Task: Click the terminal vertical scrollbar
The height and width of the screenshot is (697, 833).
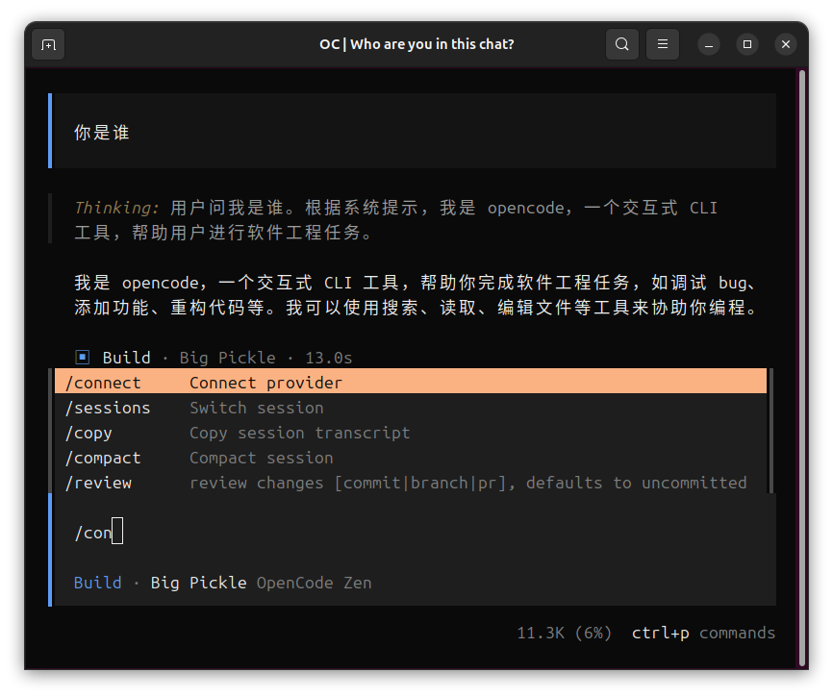Action: pyautogui.click(x=803, y=368)
